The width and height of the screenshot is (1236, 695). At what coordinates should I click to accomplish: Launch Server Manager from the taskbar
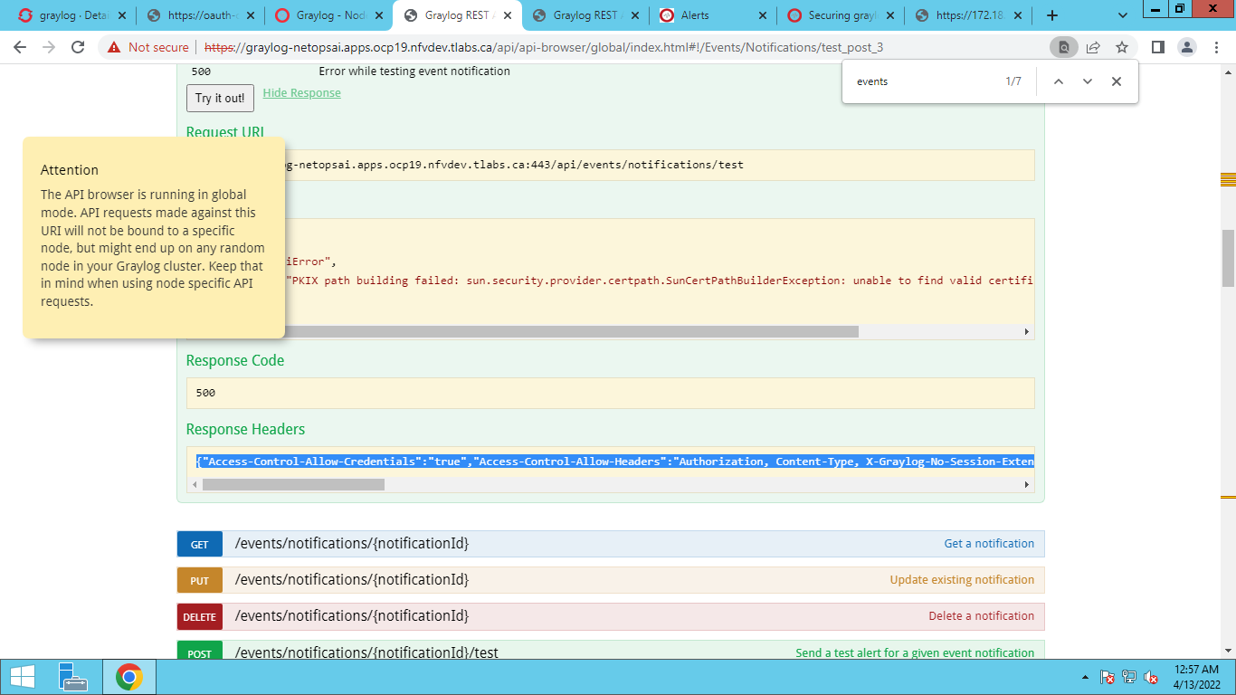[x=72, y=676]
